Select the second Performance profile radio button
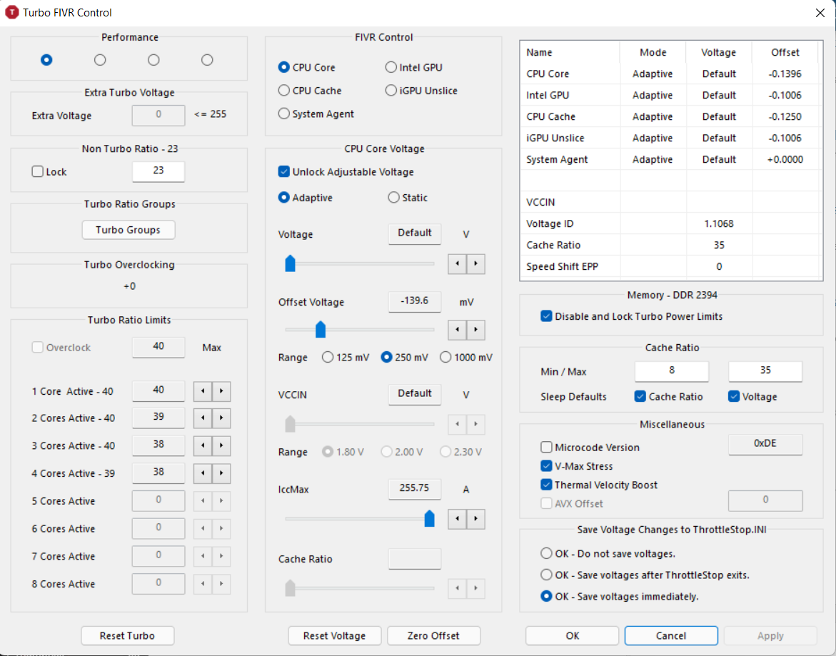Image resolution: width=836 pixels, height=656 pixels. [100, 60]
